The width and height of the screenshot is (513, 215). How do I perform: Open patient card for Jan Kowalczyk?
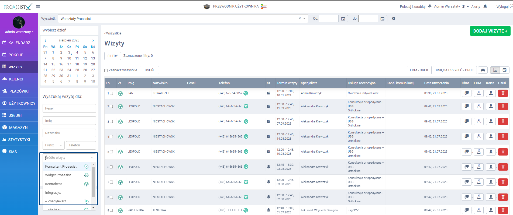tap(491, 93)
